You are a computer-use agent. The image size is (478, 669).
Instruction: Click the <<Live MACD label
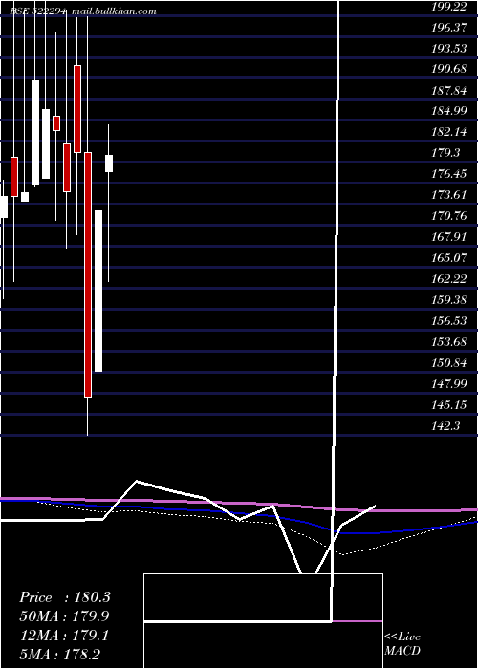pos(402,644)
